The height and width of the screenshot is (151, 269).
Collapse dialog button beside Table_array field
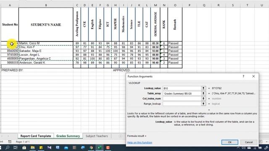click(203, 94)
